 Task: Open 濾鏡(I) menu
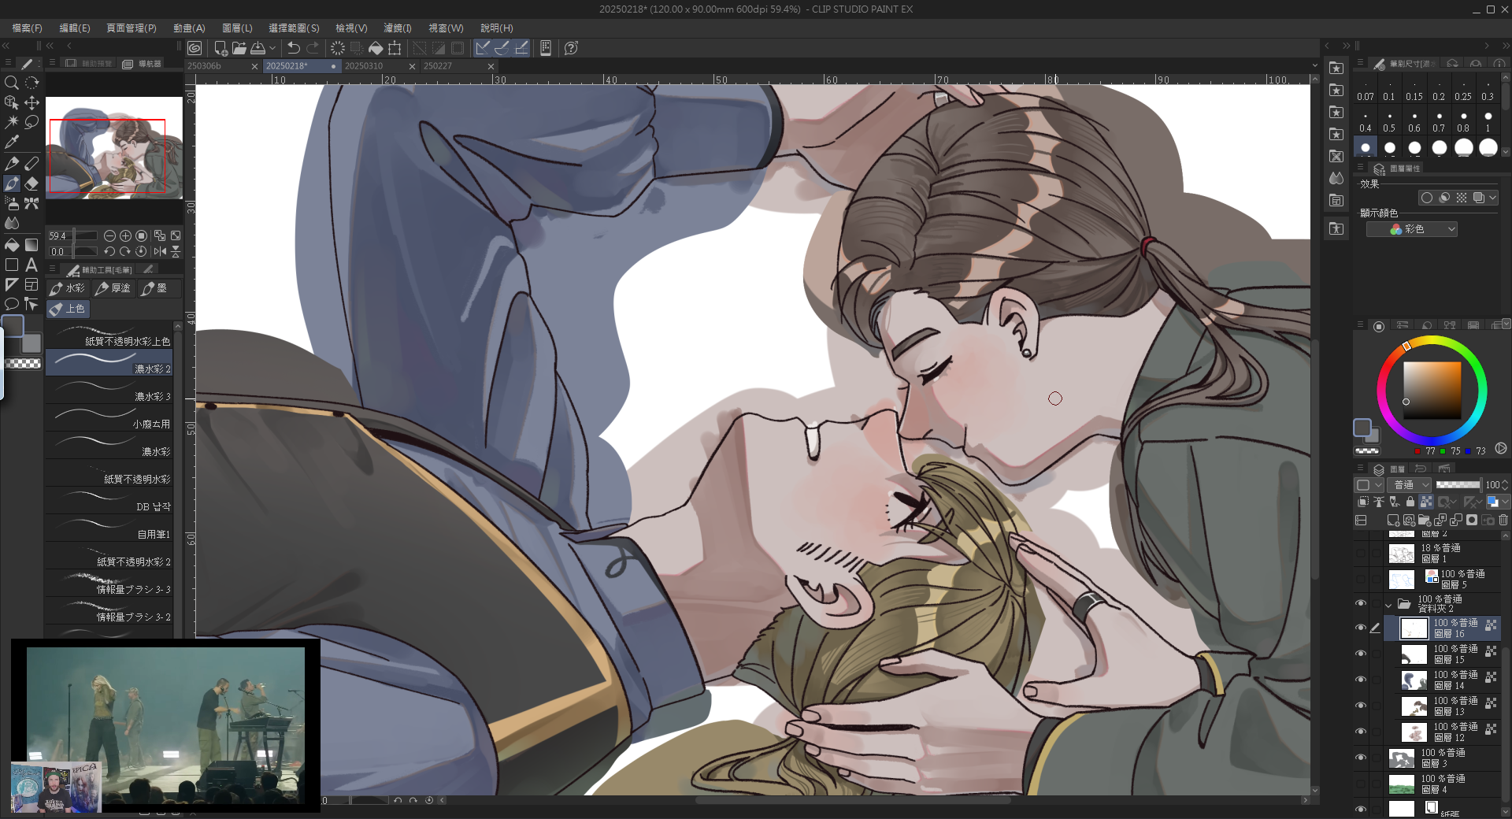click(x=398, y=28)
